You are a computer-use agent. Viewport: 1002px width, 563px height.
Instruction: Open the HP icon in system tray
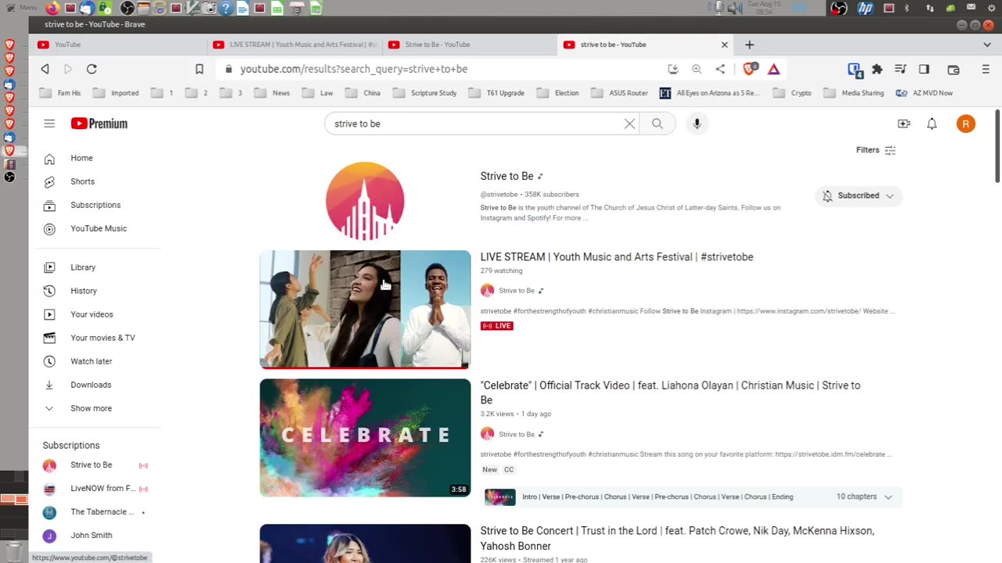pos(865,9)
